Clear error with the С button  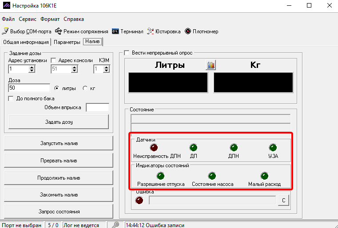tap(283, 200)
